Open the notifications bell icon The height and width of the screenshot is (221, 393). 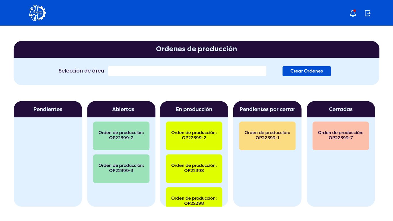pyautogui.click(x=353, y=13)
